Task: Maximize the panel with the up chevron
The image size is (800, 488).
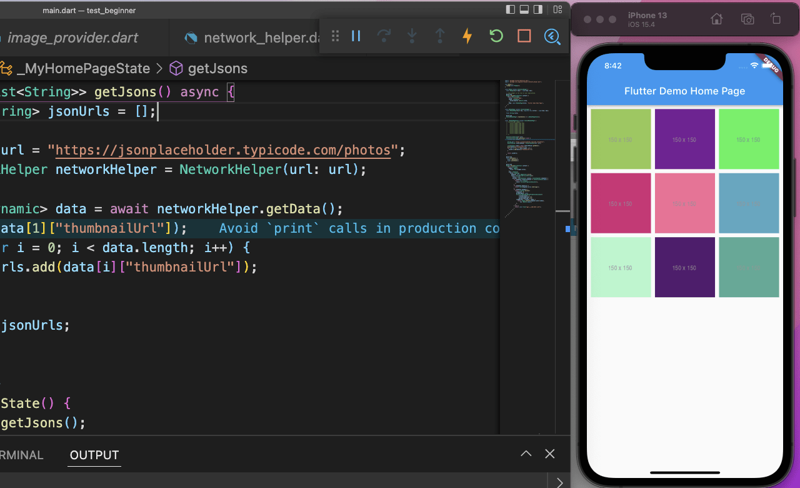Action: pyautogui.click(x=526, y=454)
